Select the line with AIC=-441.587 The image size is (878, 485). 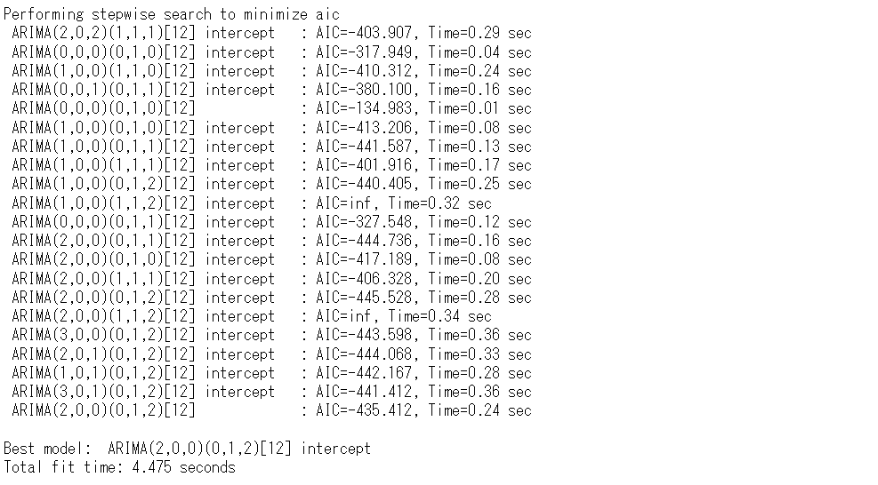271,147
